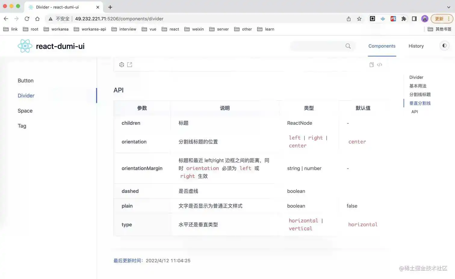This screenshot has height=279, width=455.
Task: Open the Button component page
Action: click(x=26, y=81)
